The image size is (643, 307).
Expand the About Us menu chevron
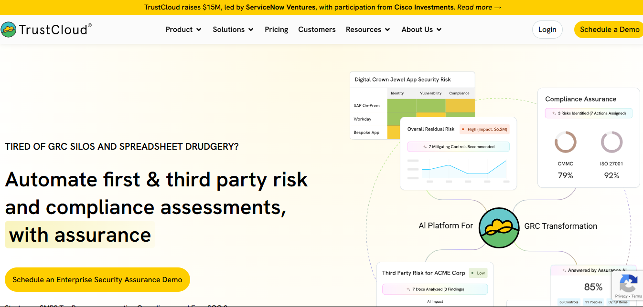click(439, 30)
